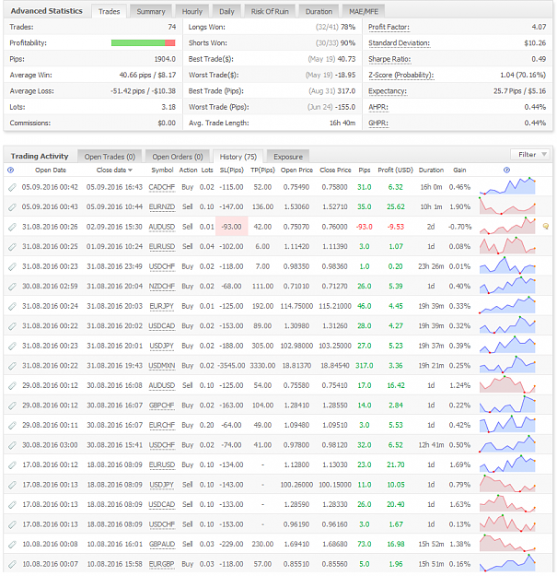The image size is (557, 576).
Task: Click the ticket icon of EURUSD 0.04 lot trade
Action: (12, 247)
